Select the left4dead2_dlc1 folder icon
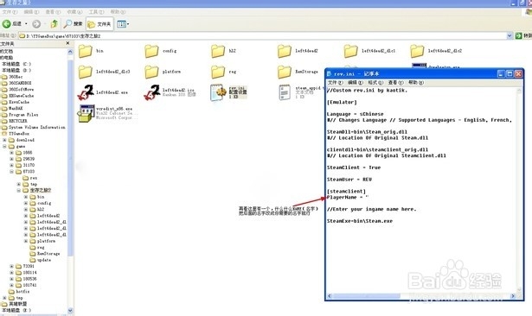This screenshot has height=316, width=532. (x=350, y=51)
